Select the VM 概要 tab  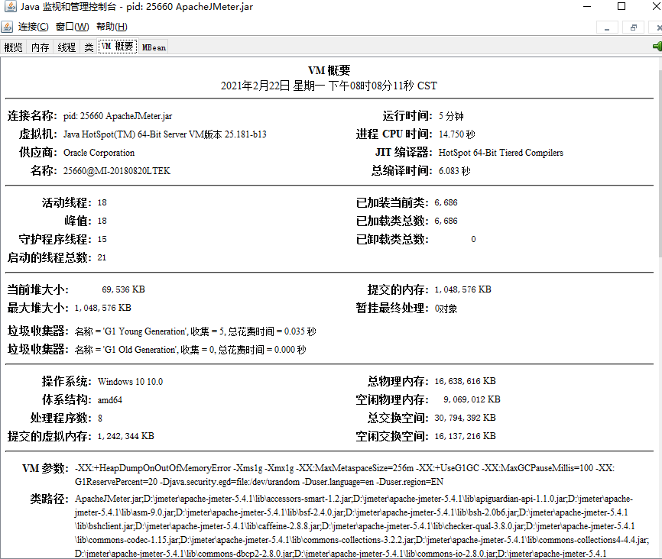coord(118,46)
